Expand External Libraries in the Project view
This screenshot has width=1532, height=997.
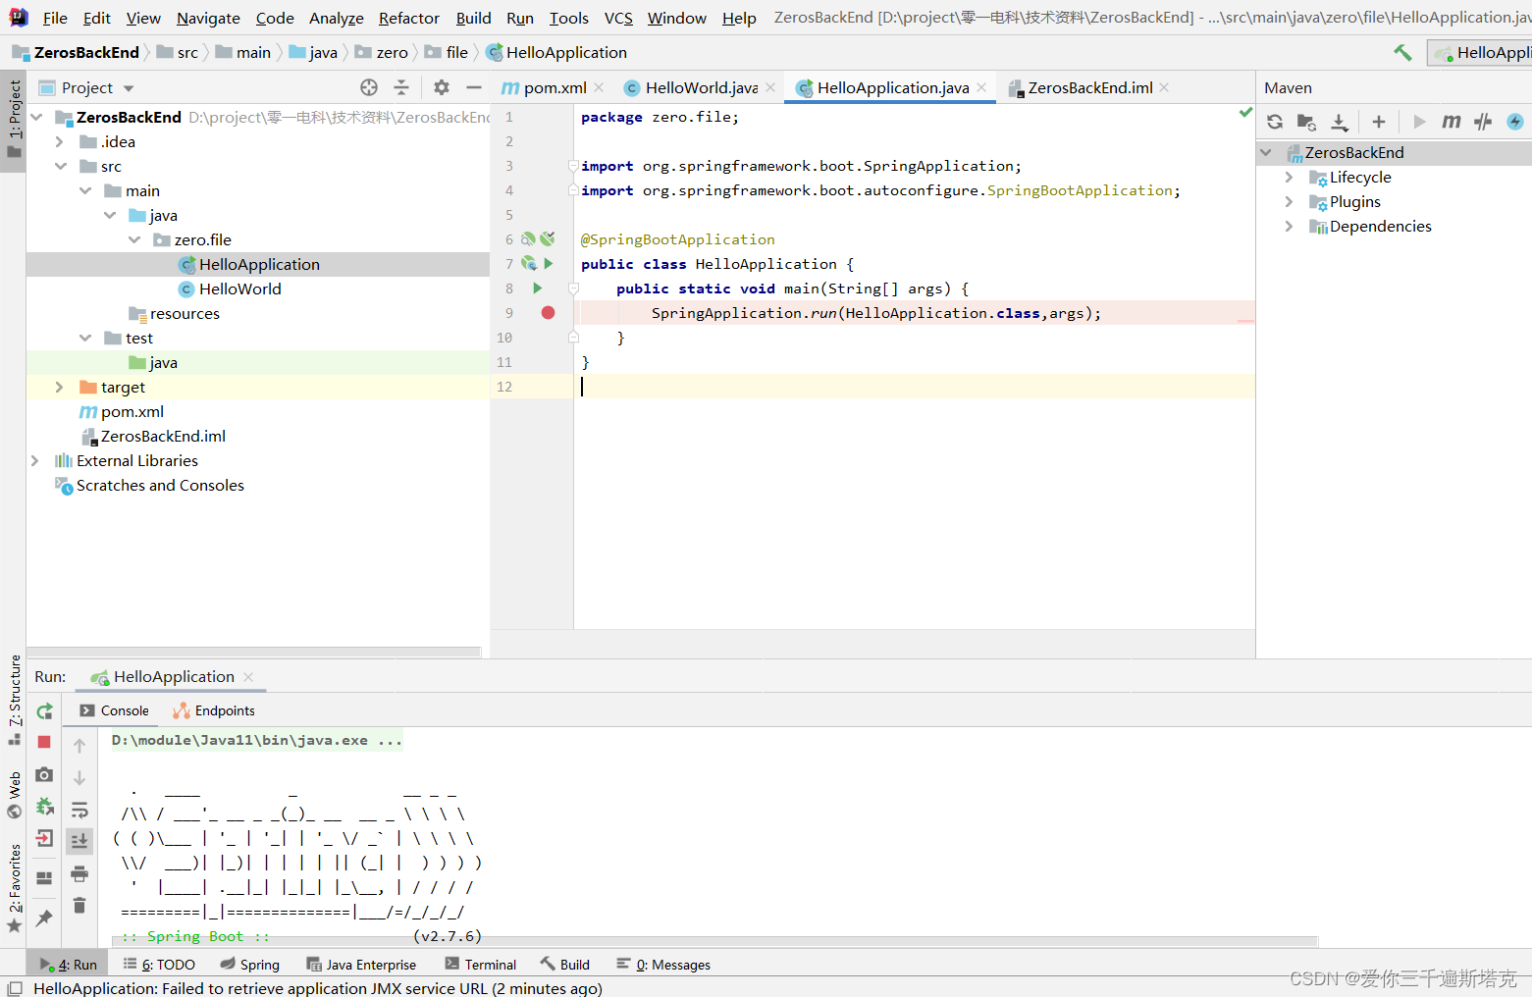click(35, 460)
